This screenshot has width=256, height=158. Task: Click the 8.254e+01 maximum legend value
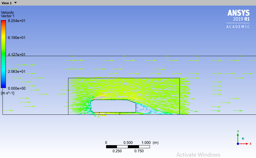(16, 21)
